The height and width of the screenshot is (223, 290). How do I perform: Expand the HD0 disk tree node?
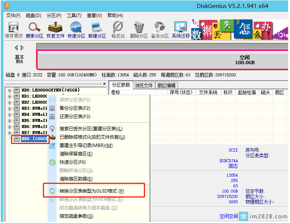9,90
